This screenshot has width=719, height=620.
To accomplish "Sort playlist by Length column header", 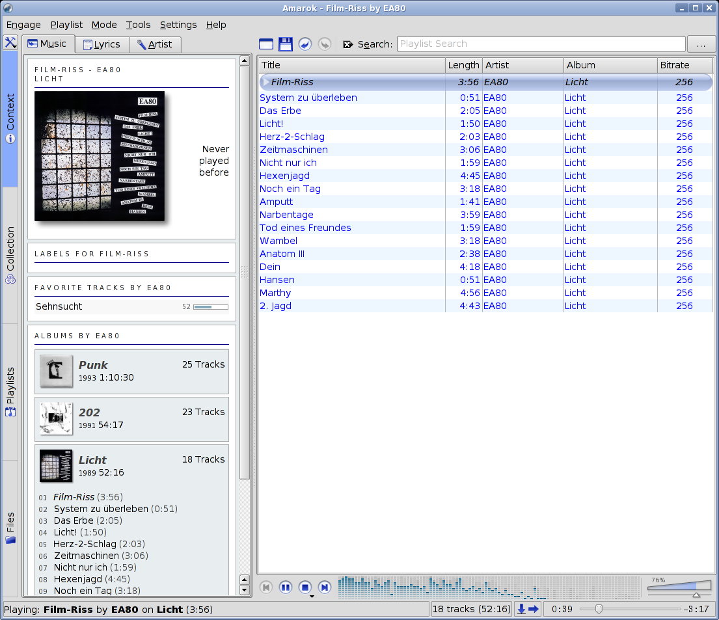I will 463,65.
